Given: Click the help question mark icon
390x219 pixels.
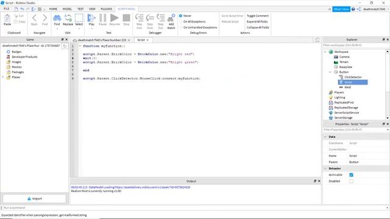Looking at the screenshot, I should pos(353,9).
